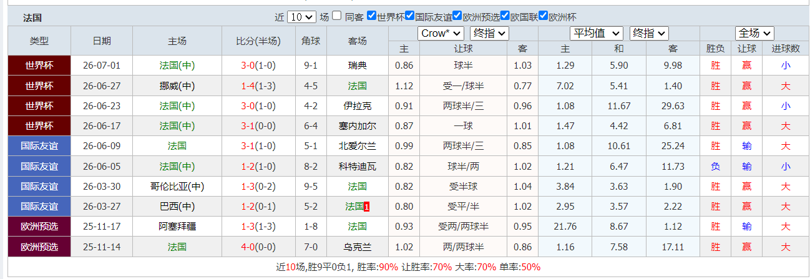Viewport: 810px width, 279px height.
Task: Open score 3-1(1-0) for 北爱尔兰 match
Action: point(258,146)
